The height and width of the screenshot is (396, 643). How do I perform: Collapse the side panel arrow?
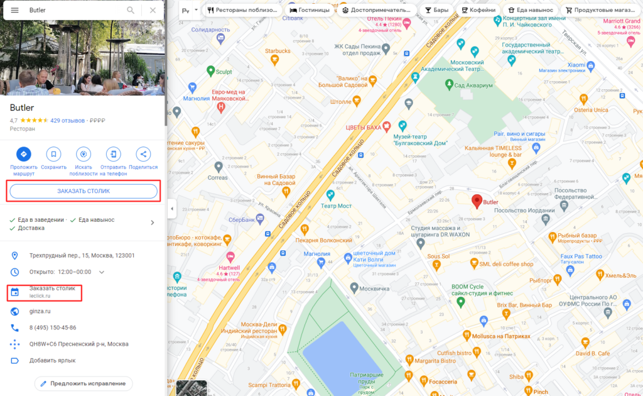pos(172,209)
